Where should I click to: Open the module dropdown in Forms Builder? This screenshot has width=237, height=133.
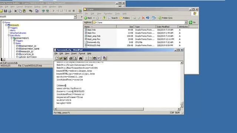[x=75, y=17]
